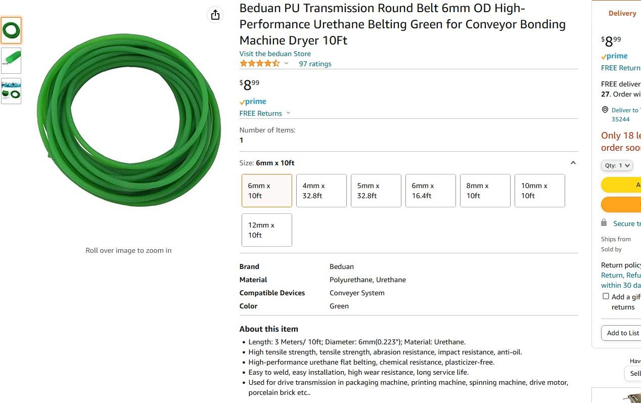Click the Add to List button
This screenshot has width=641, height=403.
[x=623, y=333]
